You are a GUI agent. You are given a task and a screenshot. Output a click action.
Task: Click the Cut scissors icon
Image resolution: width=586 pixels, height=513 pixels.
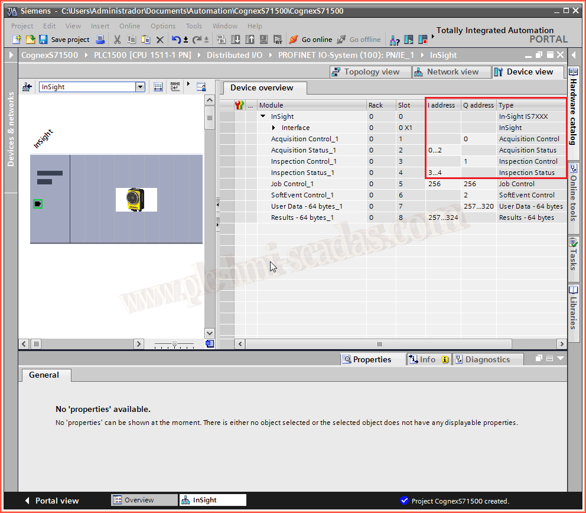[x=117, y=40]
